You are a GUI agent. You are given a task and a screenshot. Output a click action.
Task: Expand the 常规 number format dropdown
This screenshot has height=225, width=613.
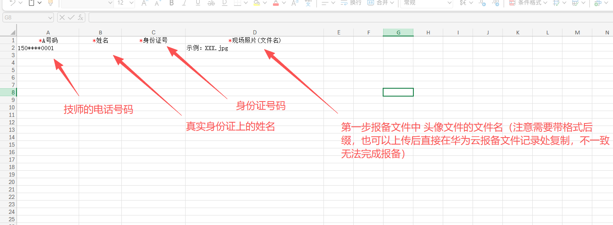449,3
